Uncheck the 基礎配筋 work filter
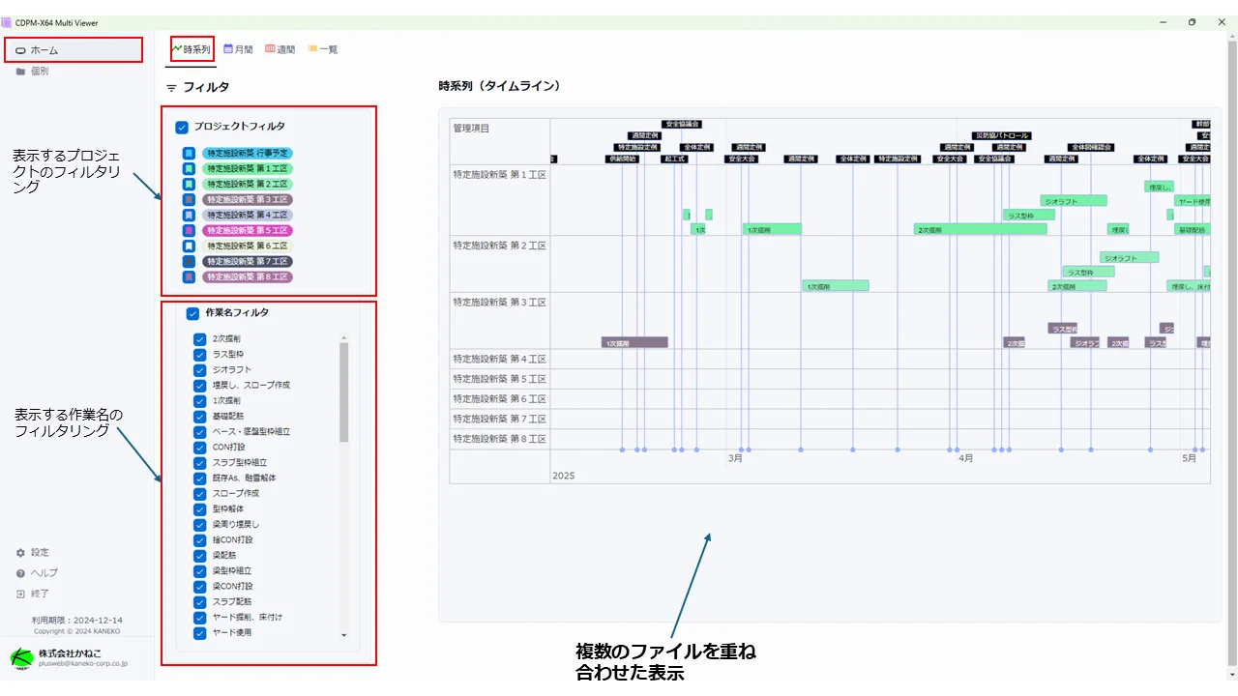Screen dimensions: 1238x696 point(200,417)
